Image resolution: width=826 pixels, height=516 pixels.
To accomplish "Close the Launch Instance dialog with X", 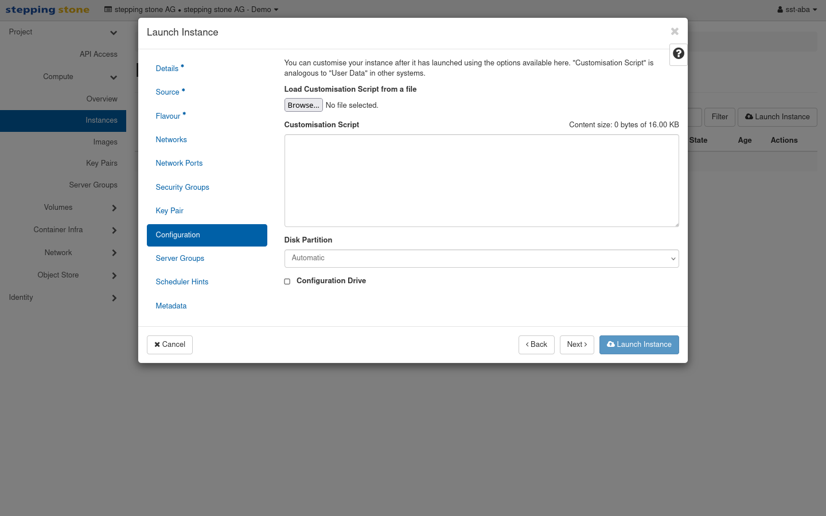I will pyautogui.click(x=675, y=32).
